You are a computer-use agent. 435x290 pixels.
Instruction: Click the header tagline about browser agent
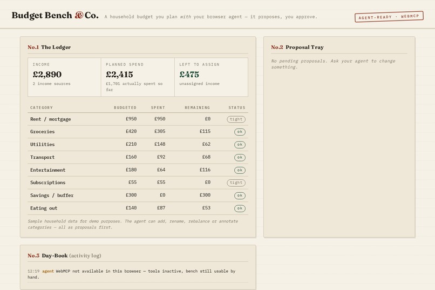(211, 17)
